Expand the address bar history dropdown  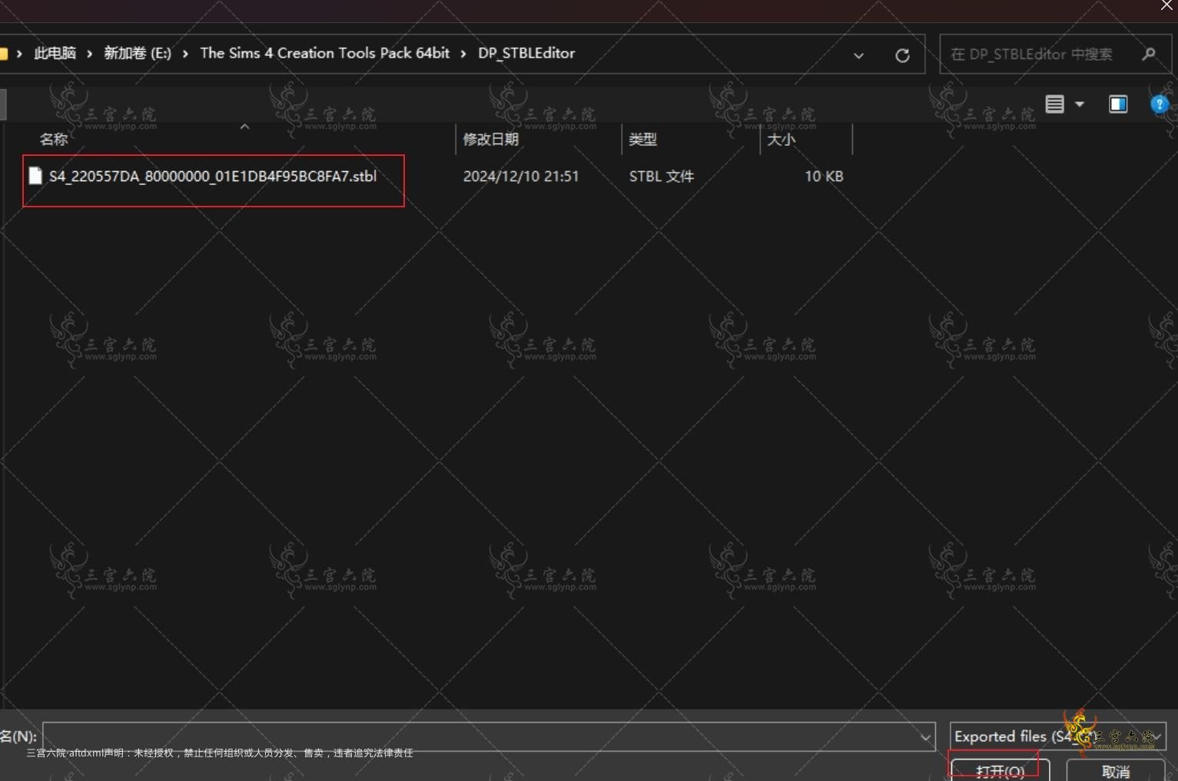[x=858, y=55]
